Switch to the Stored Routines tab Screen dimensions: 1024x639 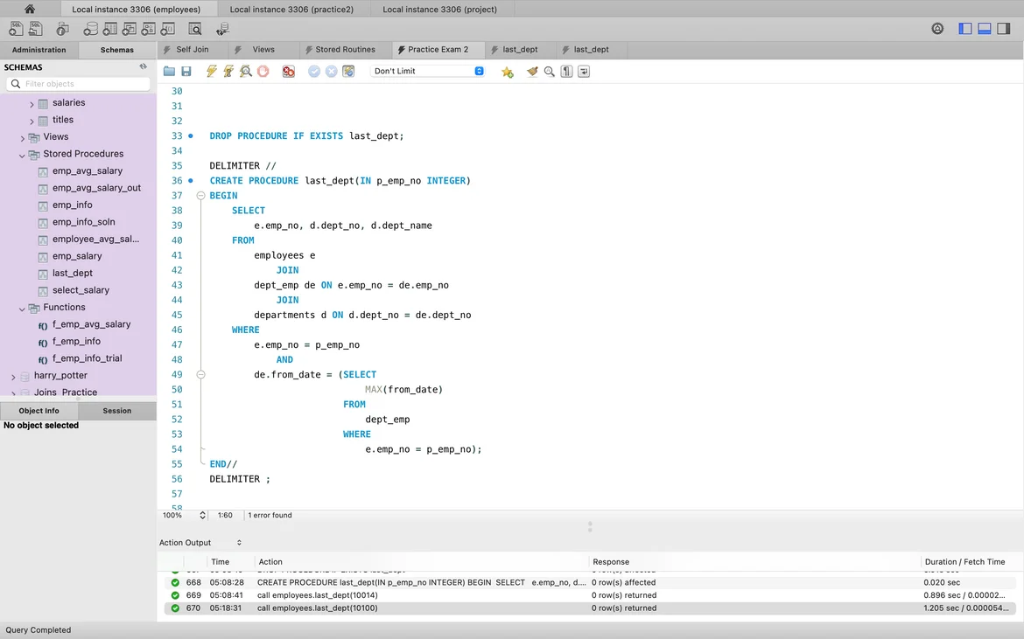345,50
